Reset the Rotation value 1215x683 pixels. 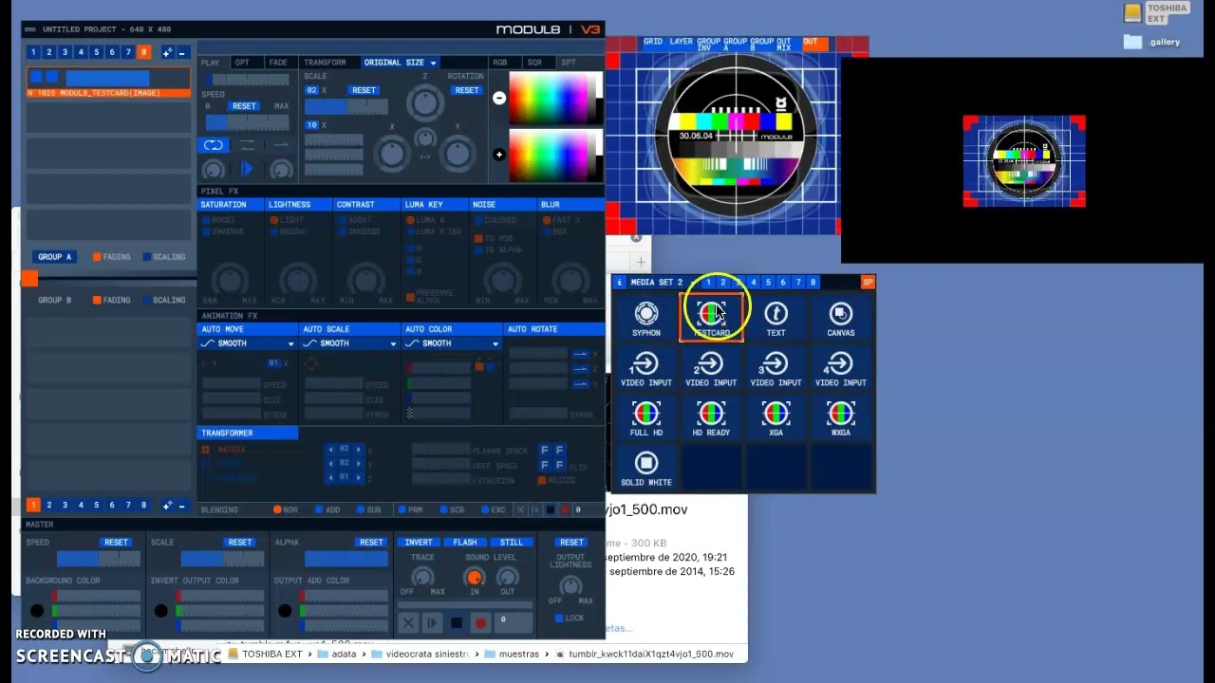[x=466, y=90]
